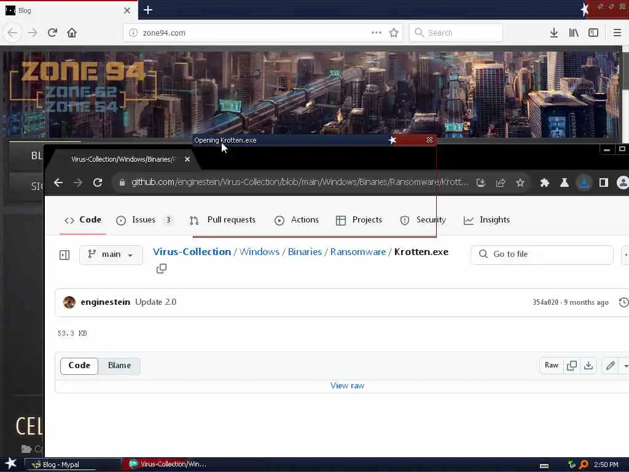This screenshot has width=629, height=472.
Task: Follow the Windows breadcrumb link
Action: (259, 252)
